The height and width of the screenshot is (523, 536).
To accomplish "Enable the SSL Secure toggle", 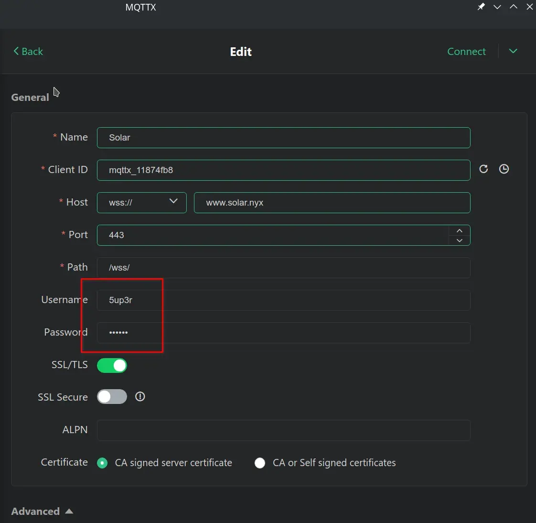I will tap(112, 397).
